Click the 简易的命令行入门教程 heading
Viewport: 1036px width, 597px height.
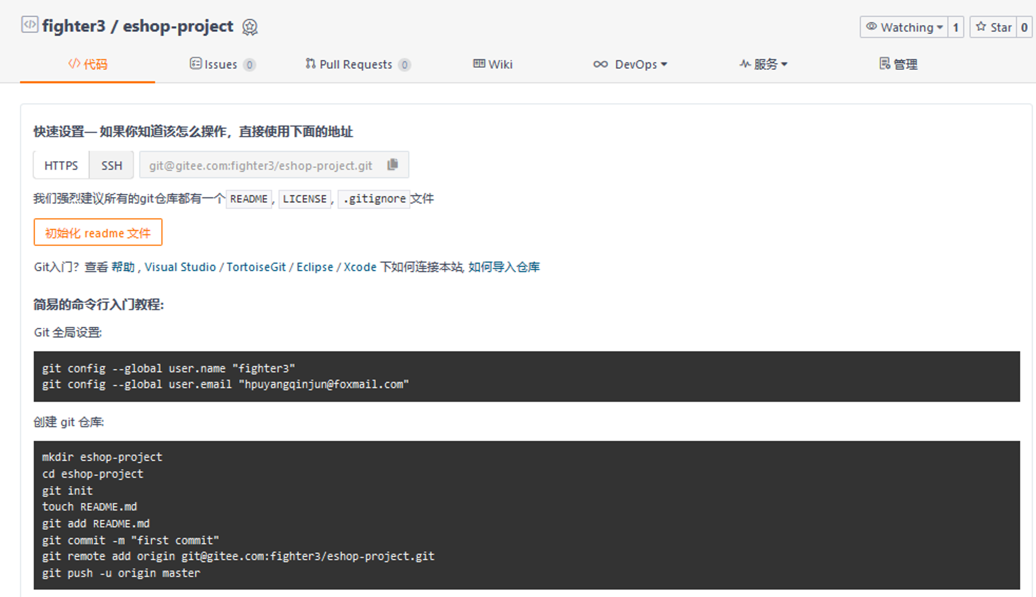click(98, 304)
